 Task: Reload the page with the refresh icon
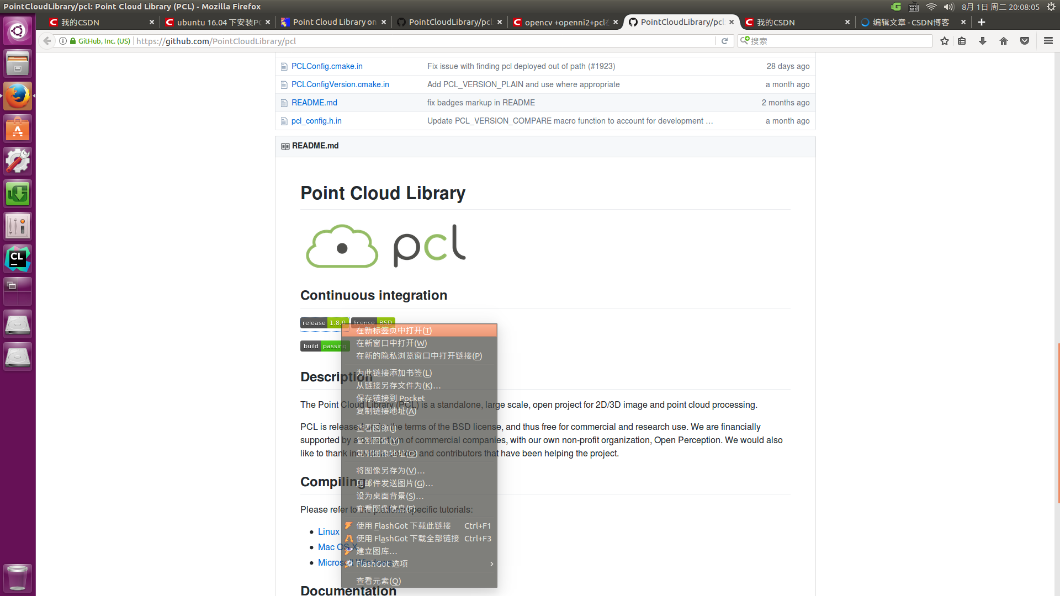tap(724, 41)
